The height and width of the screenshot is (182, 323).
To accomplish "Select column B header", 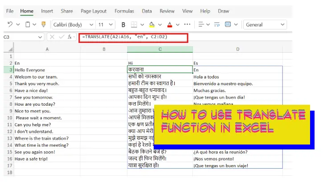I will click(x=104, y=50).
